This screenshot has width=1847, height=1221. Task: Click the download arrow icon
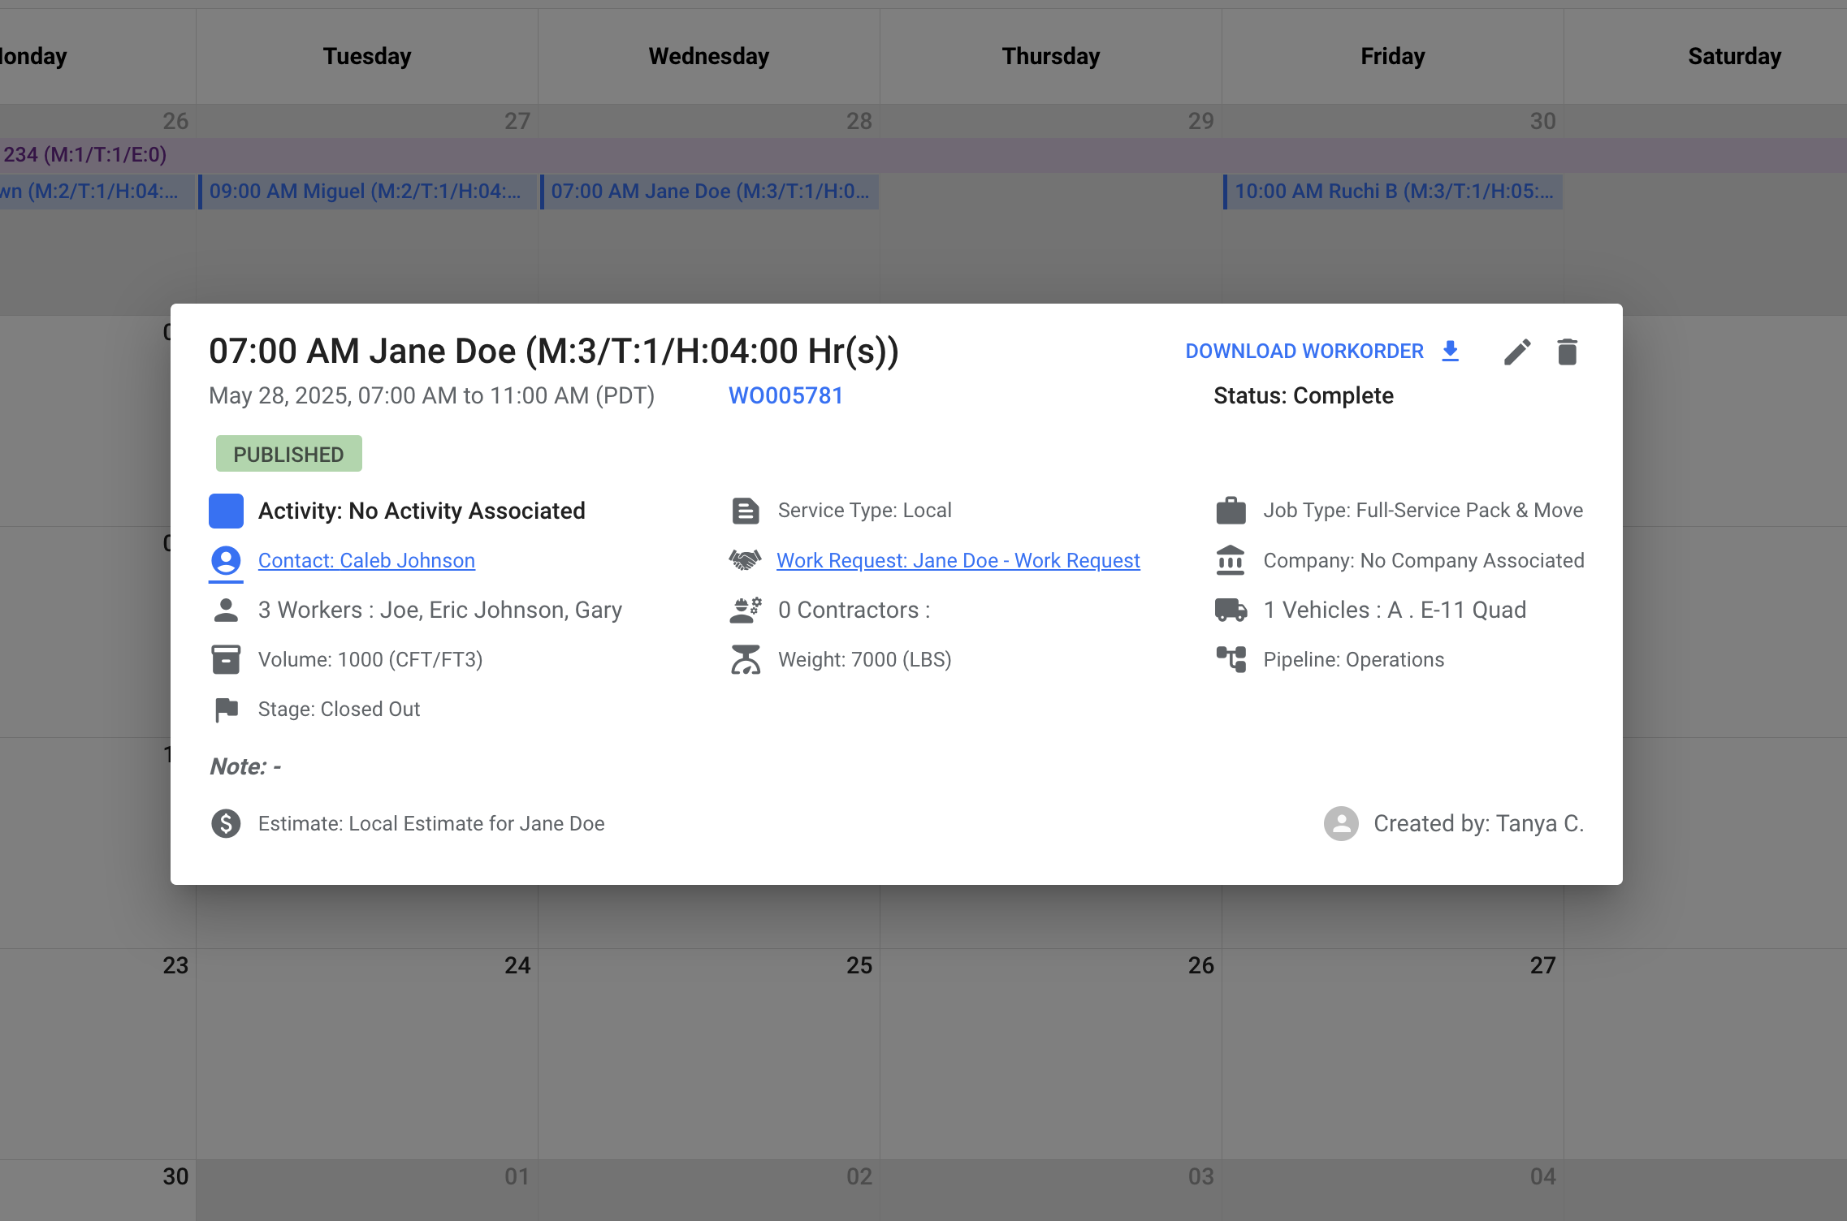pos(1450,352)
